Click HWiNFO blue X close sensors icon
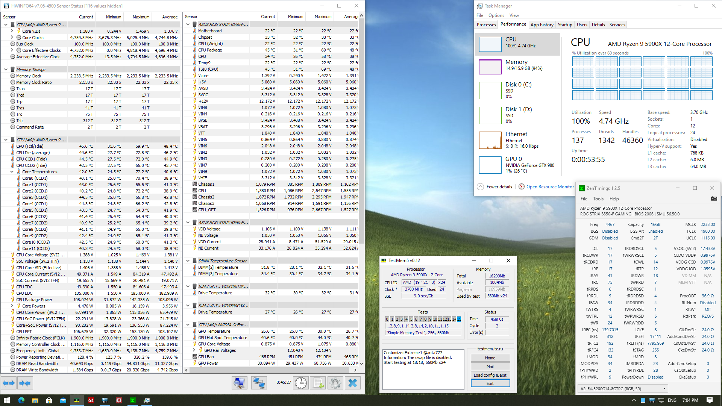Viewport: 722px width, 406px height. tap(353, 383)
